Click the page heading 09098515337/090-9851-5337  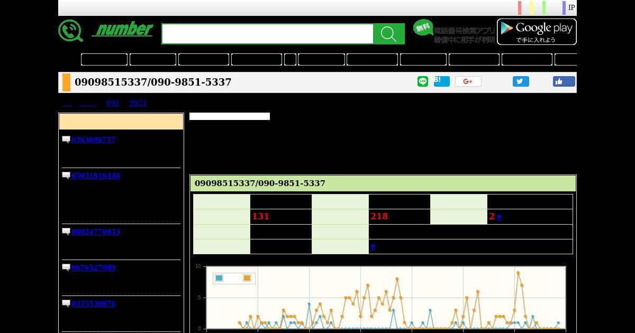coord(153,82)
